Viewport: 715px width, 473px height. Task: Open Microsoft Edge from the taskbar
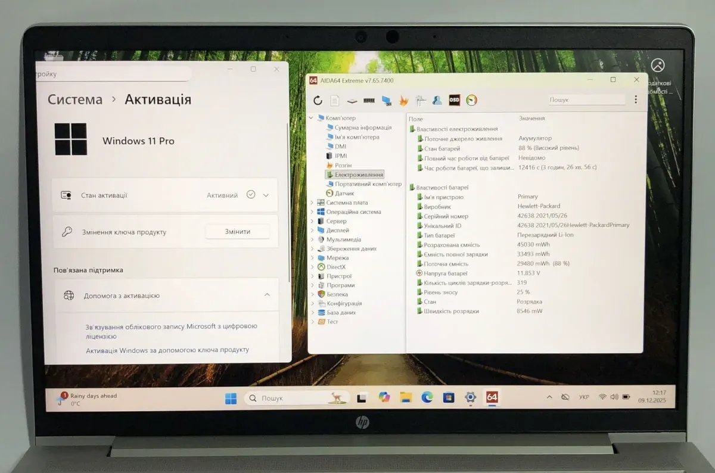click(x=427, y=397)
